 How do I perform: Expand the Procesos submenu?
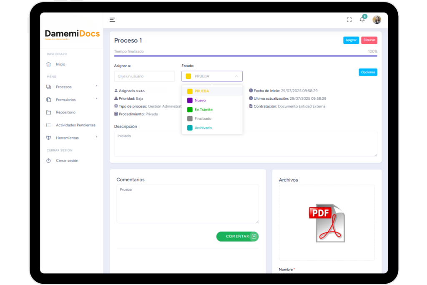[x=96, y=86]
